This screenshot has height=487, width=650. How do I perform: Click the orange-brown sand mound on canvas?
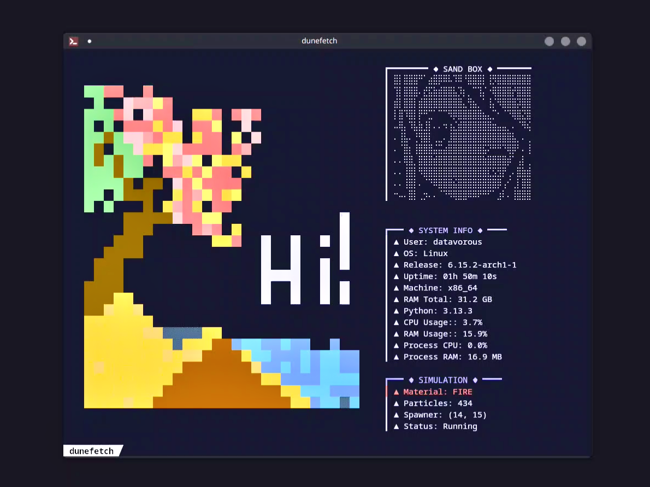(222, 379)
